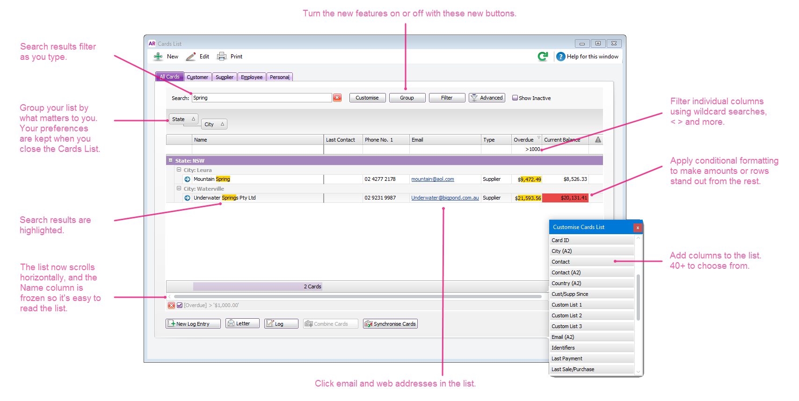The width and height of the screenshot is (799, 401).
Task: Click the Print printer icon
Action: click(221, 57)
